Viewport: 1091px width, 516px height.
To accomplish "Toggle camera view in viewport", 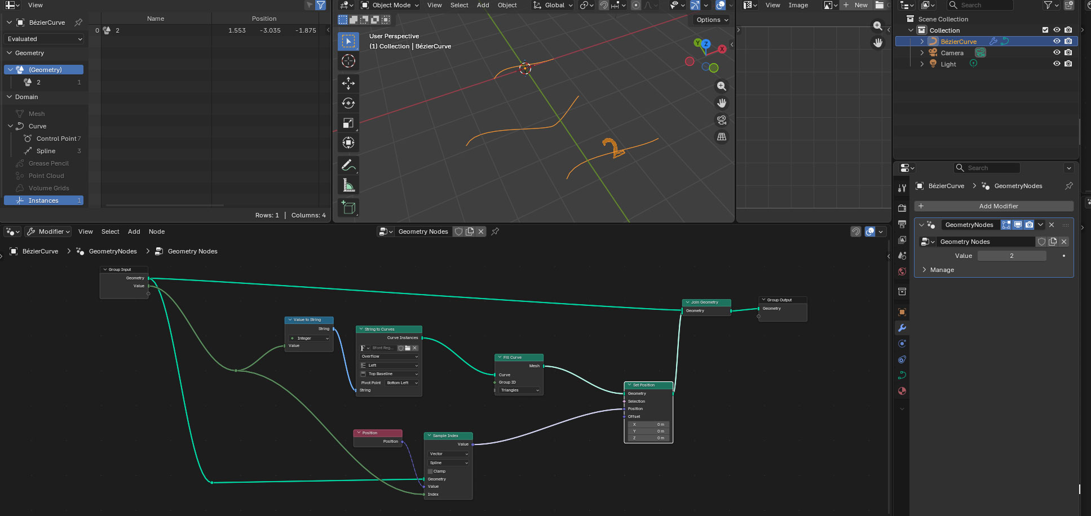I will coord(721,120).
